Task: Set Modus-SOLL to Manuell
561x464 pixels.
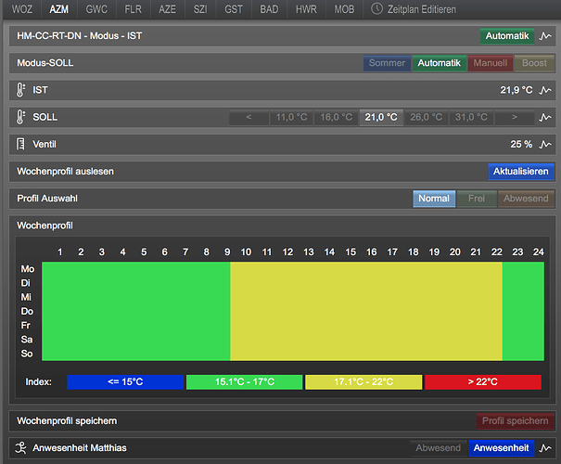Action: pos(491,63)
